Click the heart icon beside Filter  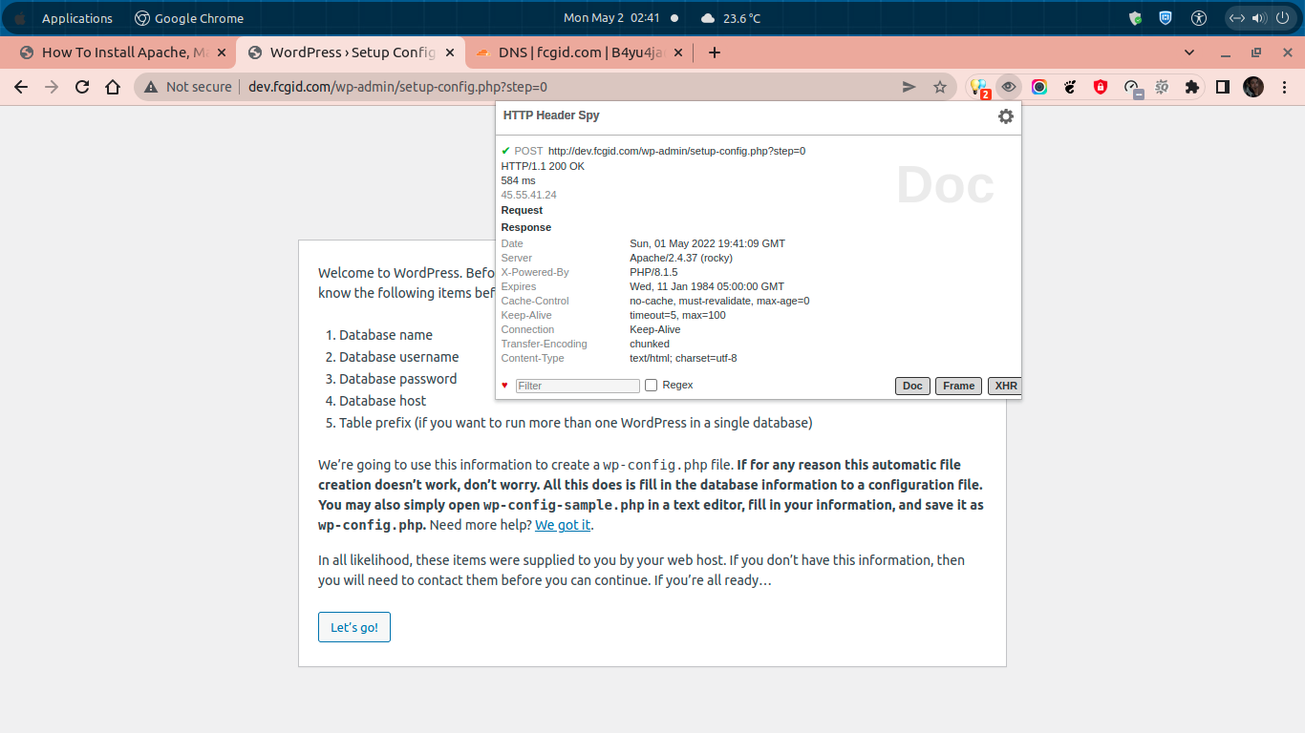pyautogui.click(x=505, y=386)
